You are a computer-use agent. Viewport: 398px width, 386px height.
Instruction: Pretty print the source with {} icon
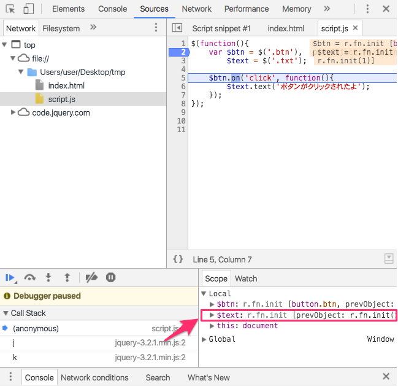[x=178, y=259]
